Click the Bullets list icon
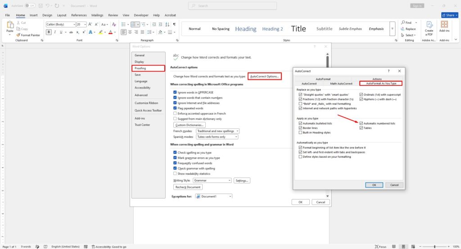 point(123,24)
